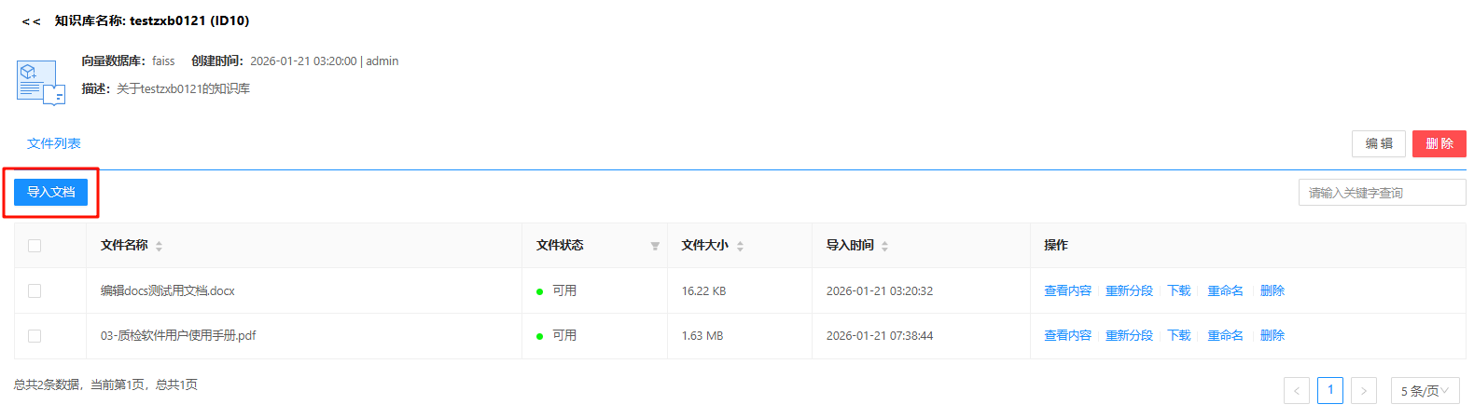This screenshot has height=418, width=1474.
Task: Click the back arrows beside knowledge base name
Action: point(31,21)
